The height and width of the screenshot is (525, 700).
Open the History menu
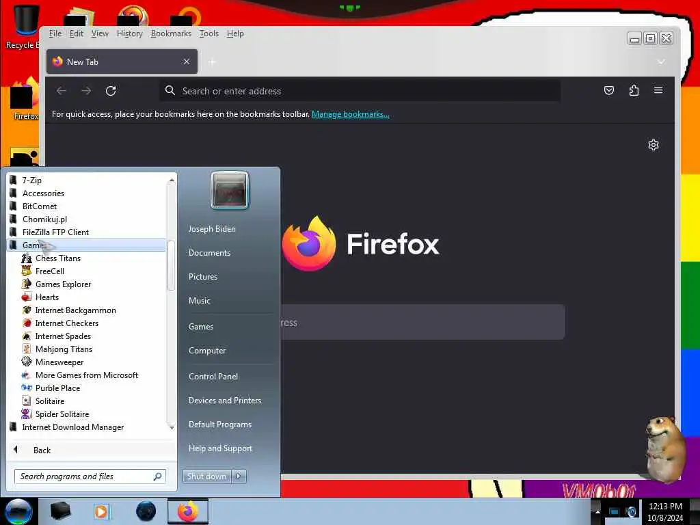pos(129,33)
